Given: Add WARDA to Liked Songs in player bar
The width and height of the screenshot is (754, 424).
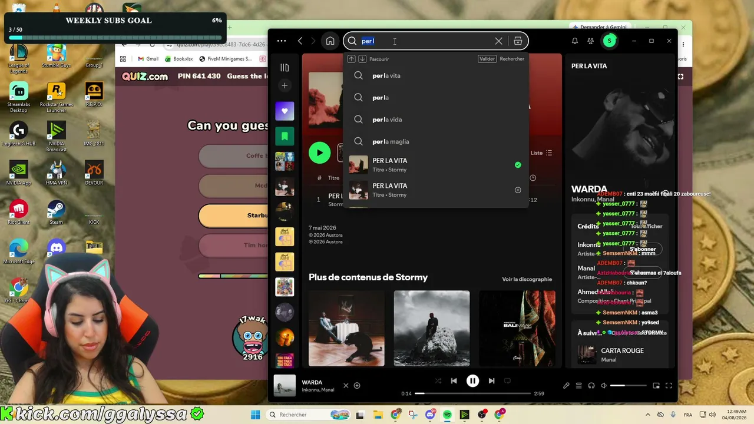Looking at the screenshot, I should coord(357,386).
